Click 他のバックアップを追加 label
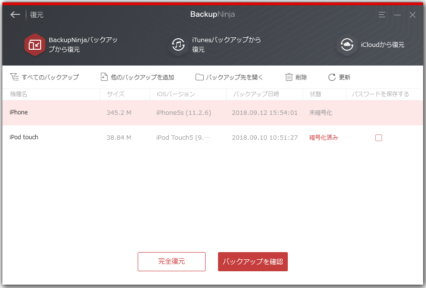Viewport: 426px width, 288px height. tap(142, 77)
